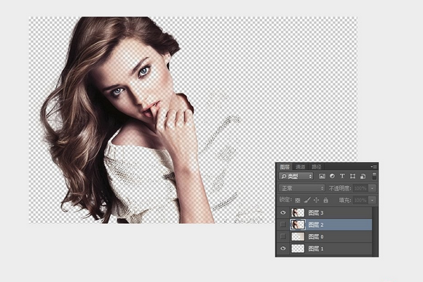
Task: Select the layer named 图层 1
Action: coord(316,249)
